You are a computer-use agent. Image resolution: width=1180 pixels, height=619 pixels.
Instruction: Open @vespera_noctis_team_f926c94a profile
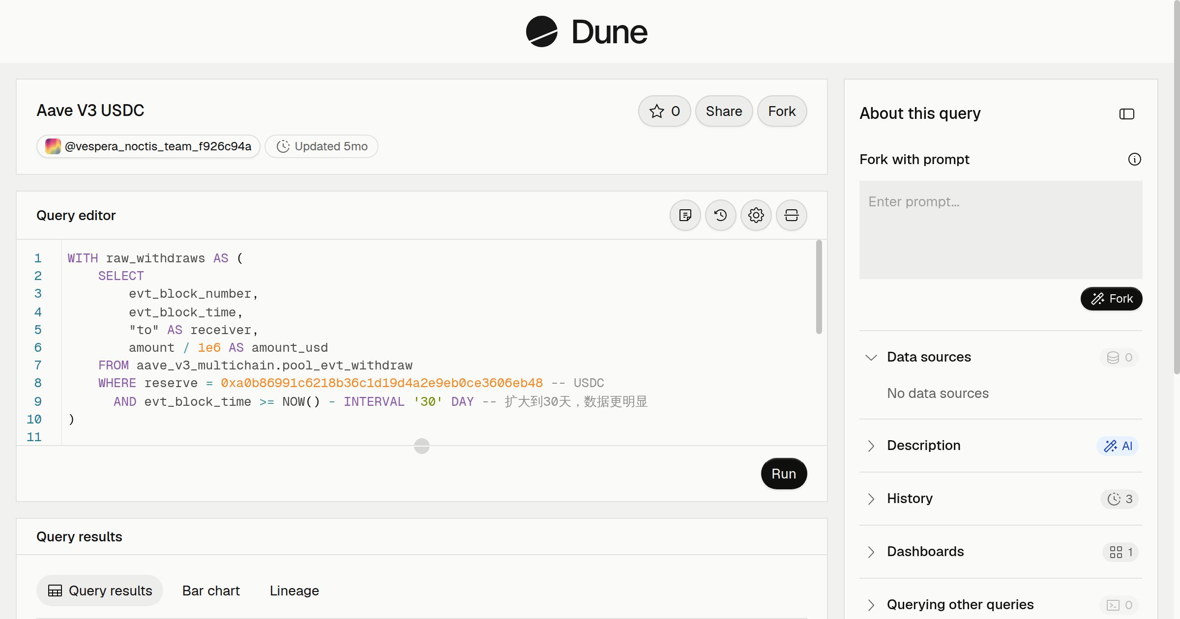[x=148, y=146]
